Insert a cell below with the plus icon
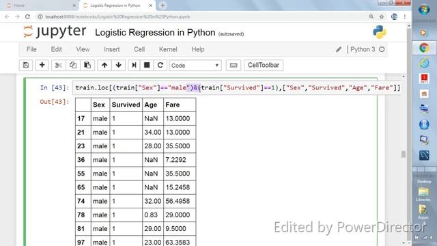Screen dimensions: 437x246 point(42,66)
